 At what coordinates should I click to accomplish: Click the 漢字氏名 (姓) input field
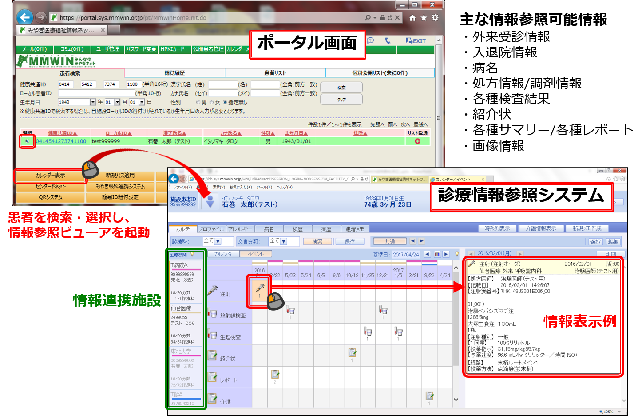(222, 84)
